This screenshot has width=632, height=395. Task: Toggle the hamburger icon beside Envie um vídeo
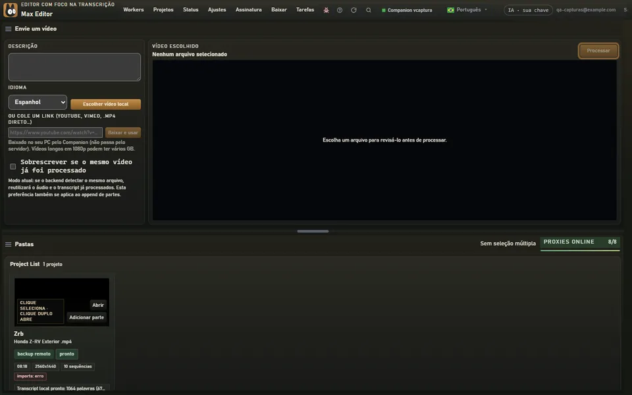[x=8, y=29]
